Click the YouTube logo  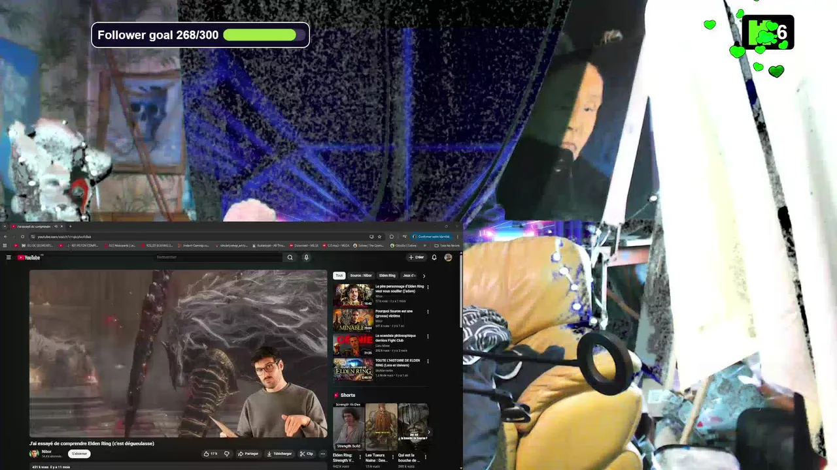coord(29,257)
